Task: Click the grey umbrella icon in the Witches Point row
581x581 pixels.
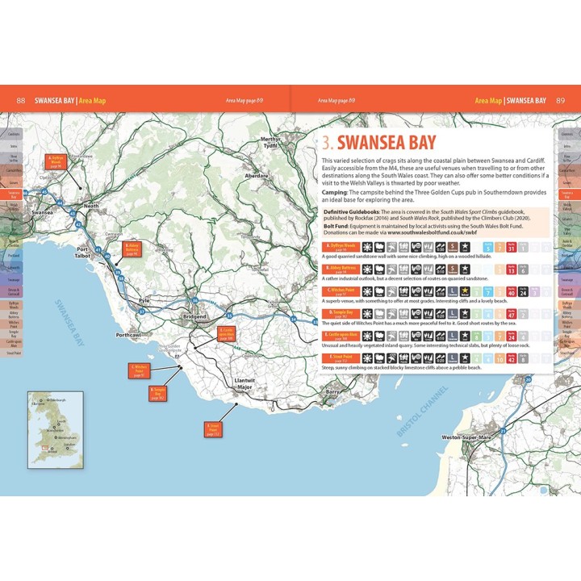Action: click(391, 291)
